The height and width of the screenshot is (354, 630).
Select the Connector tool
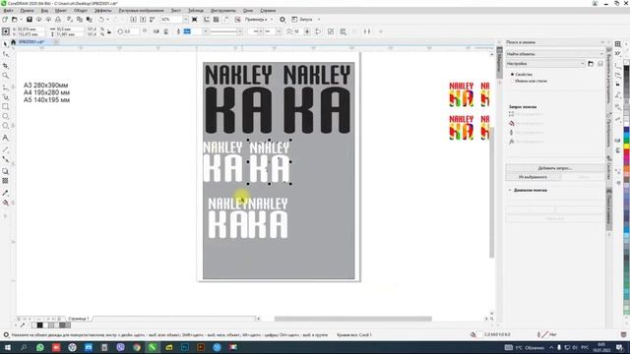click(x=6, y=159)
